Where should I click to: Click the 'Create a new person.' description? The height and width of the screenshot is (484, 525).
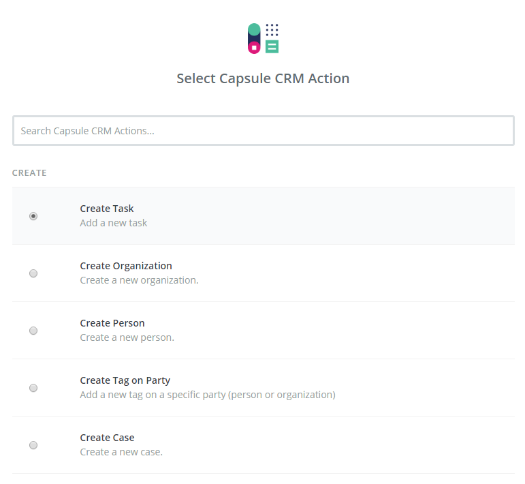[127, 337]
